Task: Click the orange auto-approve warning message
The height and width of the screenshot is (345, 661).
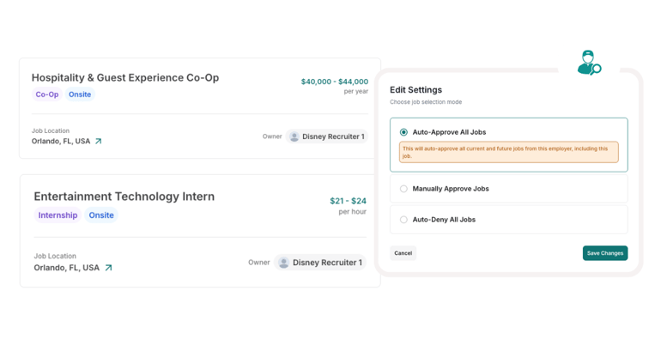Action: pos(508,152)
